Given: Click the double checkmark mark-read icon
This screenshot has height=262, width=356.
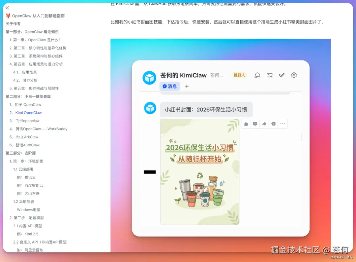Looking at the screenshot, I should [282, 75].
